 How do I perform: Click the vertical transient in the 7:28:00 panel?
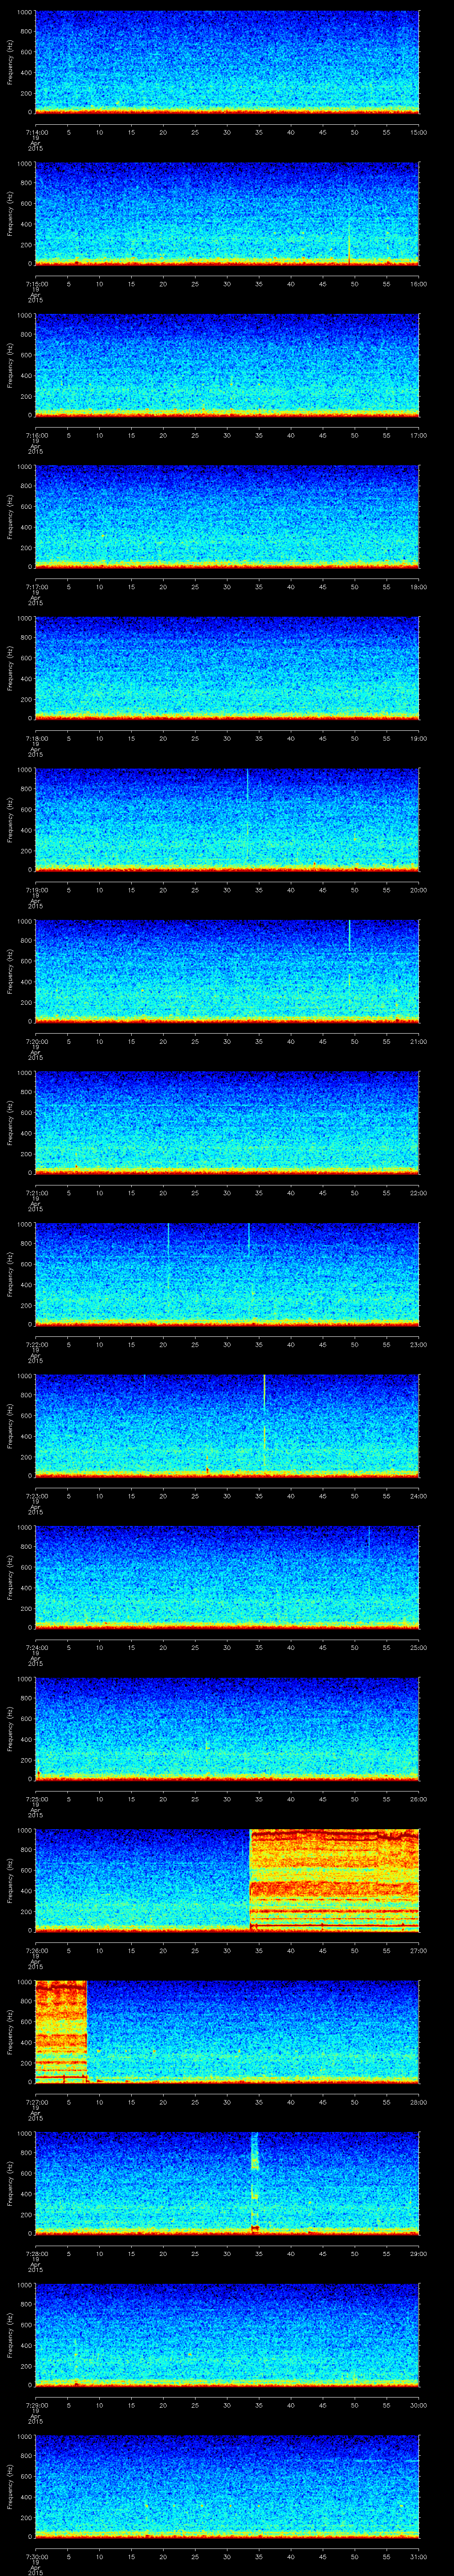(x=254, y=2183)
